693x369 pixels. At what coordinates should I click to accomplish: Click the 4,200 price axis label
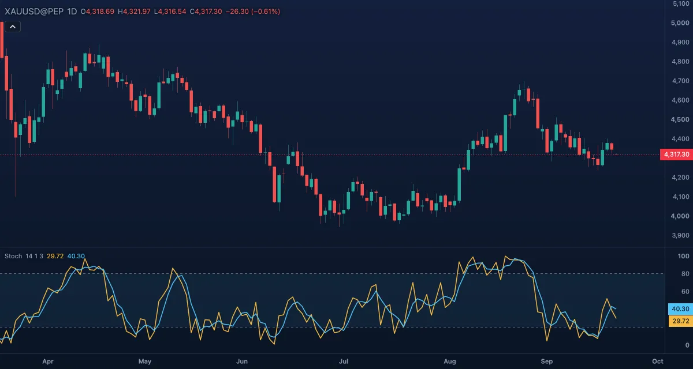click(x=681, y=178)
